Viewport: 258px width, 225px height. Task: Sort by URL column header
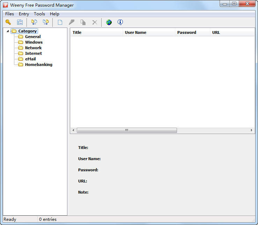click(232, 32)
